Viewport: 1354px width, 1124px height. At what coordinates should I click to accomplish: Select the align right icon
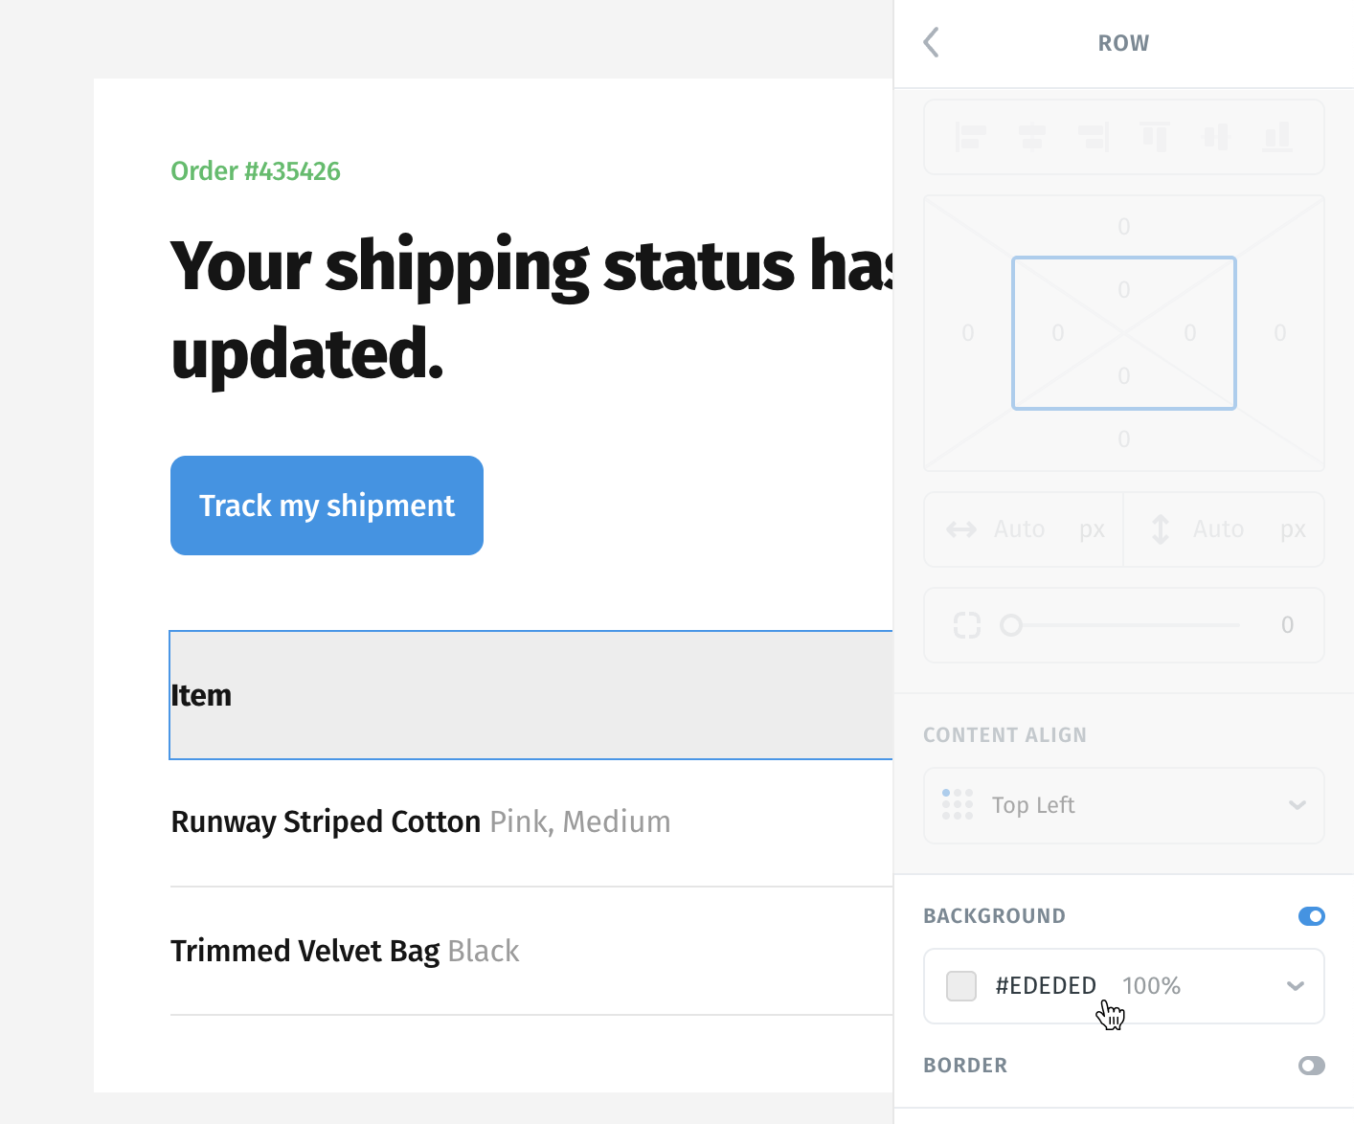pyautogui.click(x=1094, y=137)
